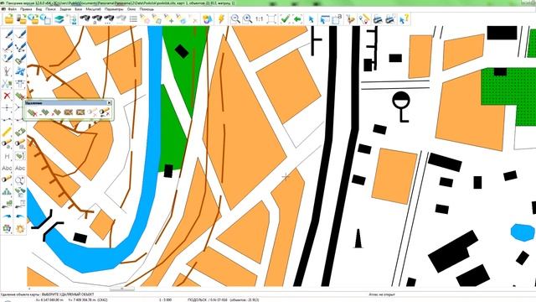This screenshot has height=302, width=536.
Task: Select the magnifier tool in left panel
Action: click(20, 180)
